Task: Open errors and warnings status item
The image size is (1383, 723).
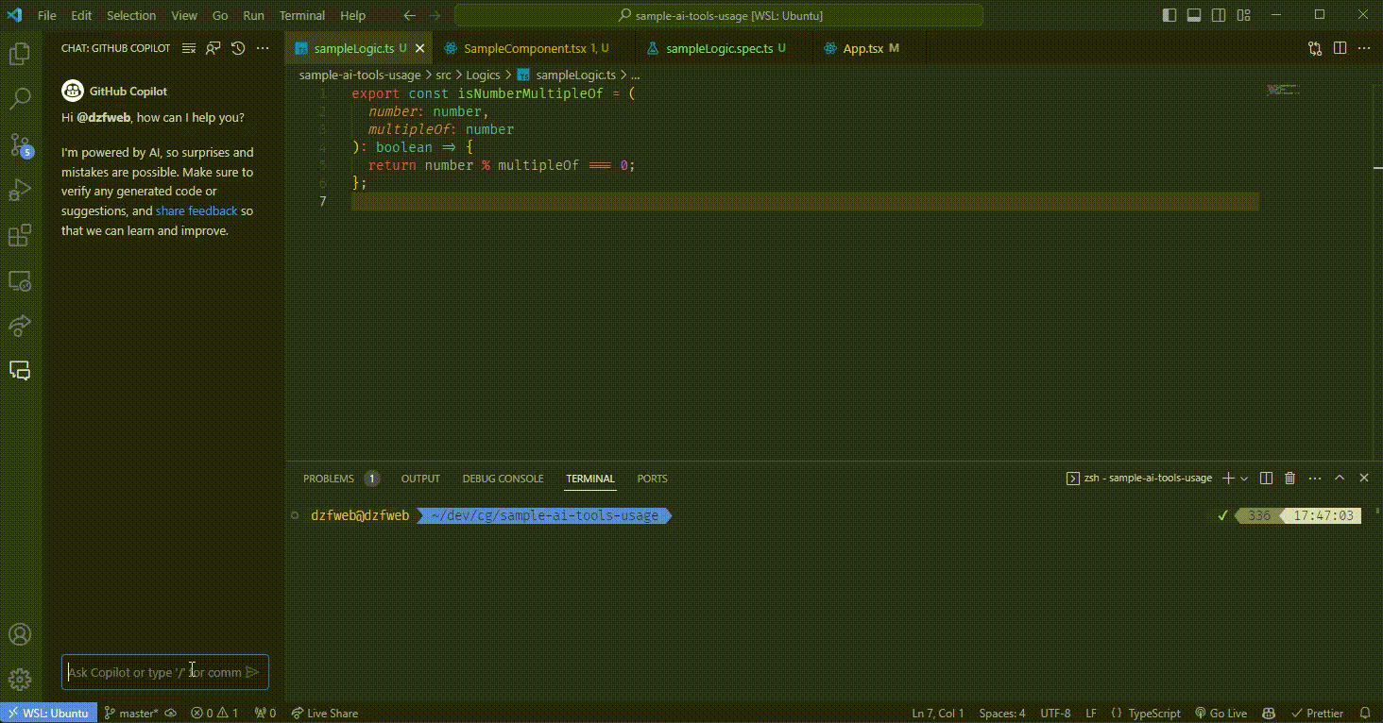Action: coord(215,714)
